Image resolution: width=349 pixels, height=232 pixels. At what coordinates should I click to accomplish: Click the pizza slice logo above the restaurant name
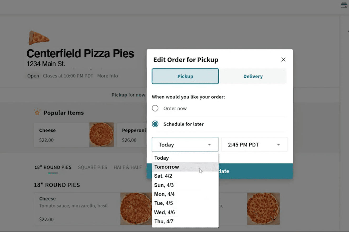39,38
